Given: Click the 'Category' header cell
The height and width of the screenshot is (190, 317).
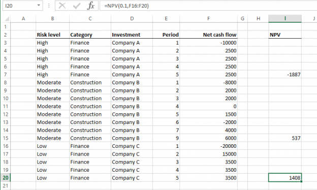Looking at the screenshot, I should coord(90,35).
